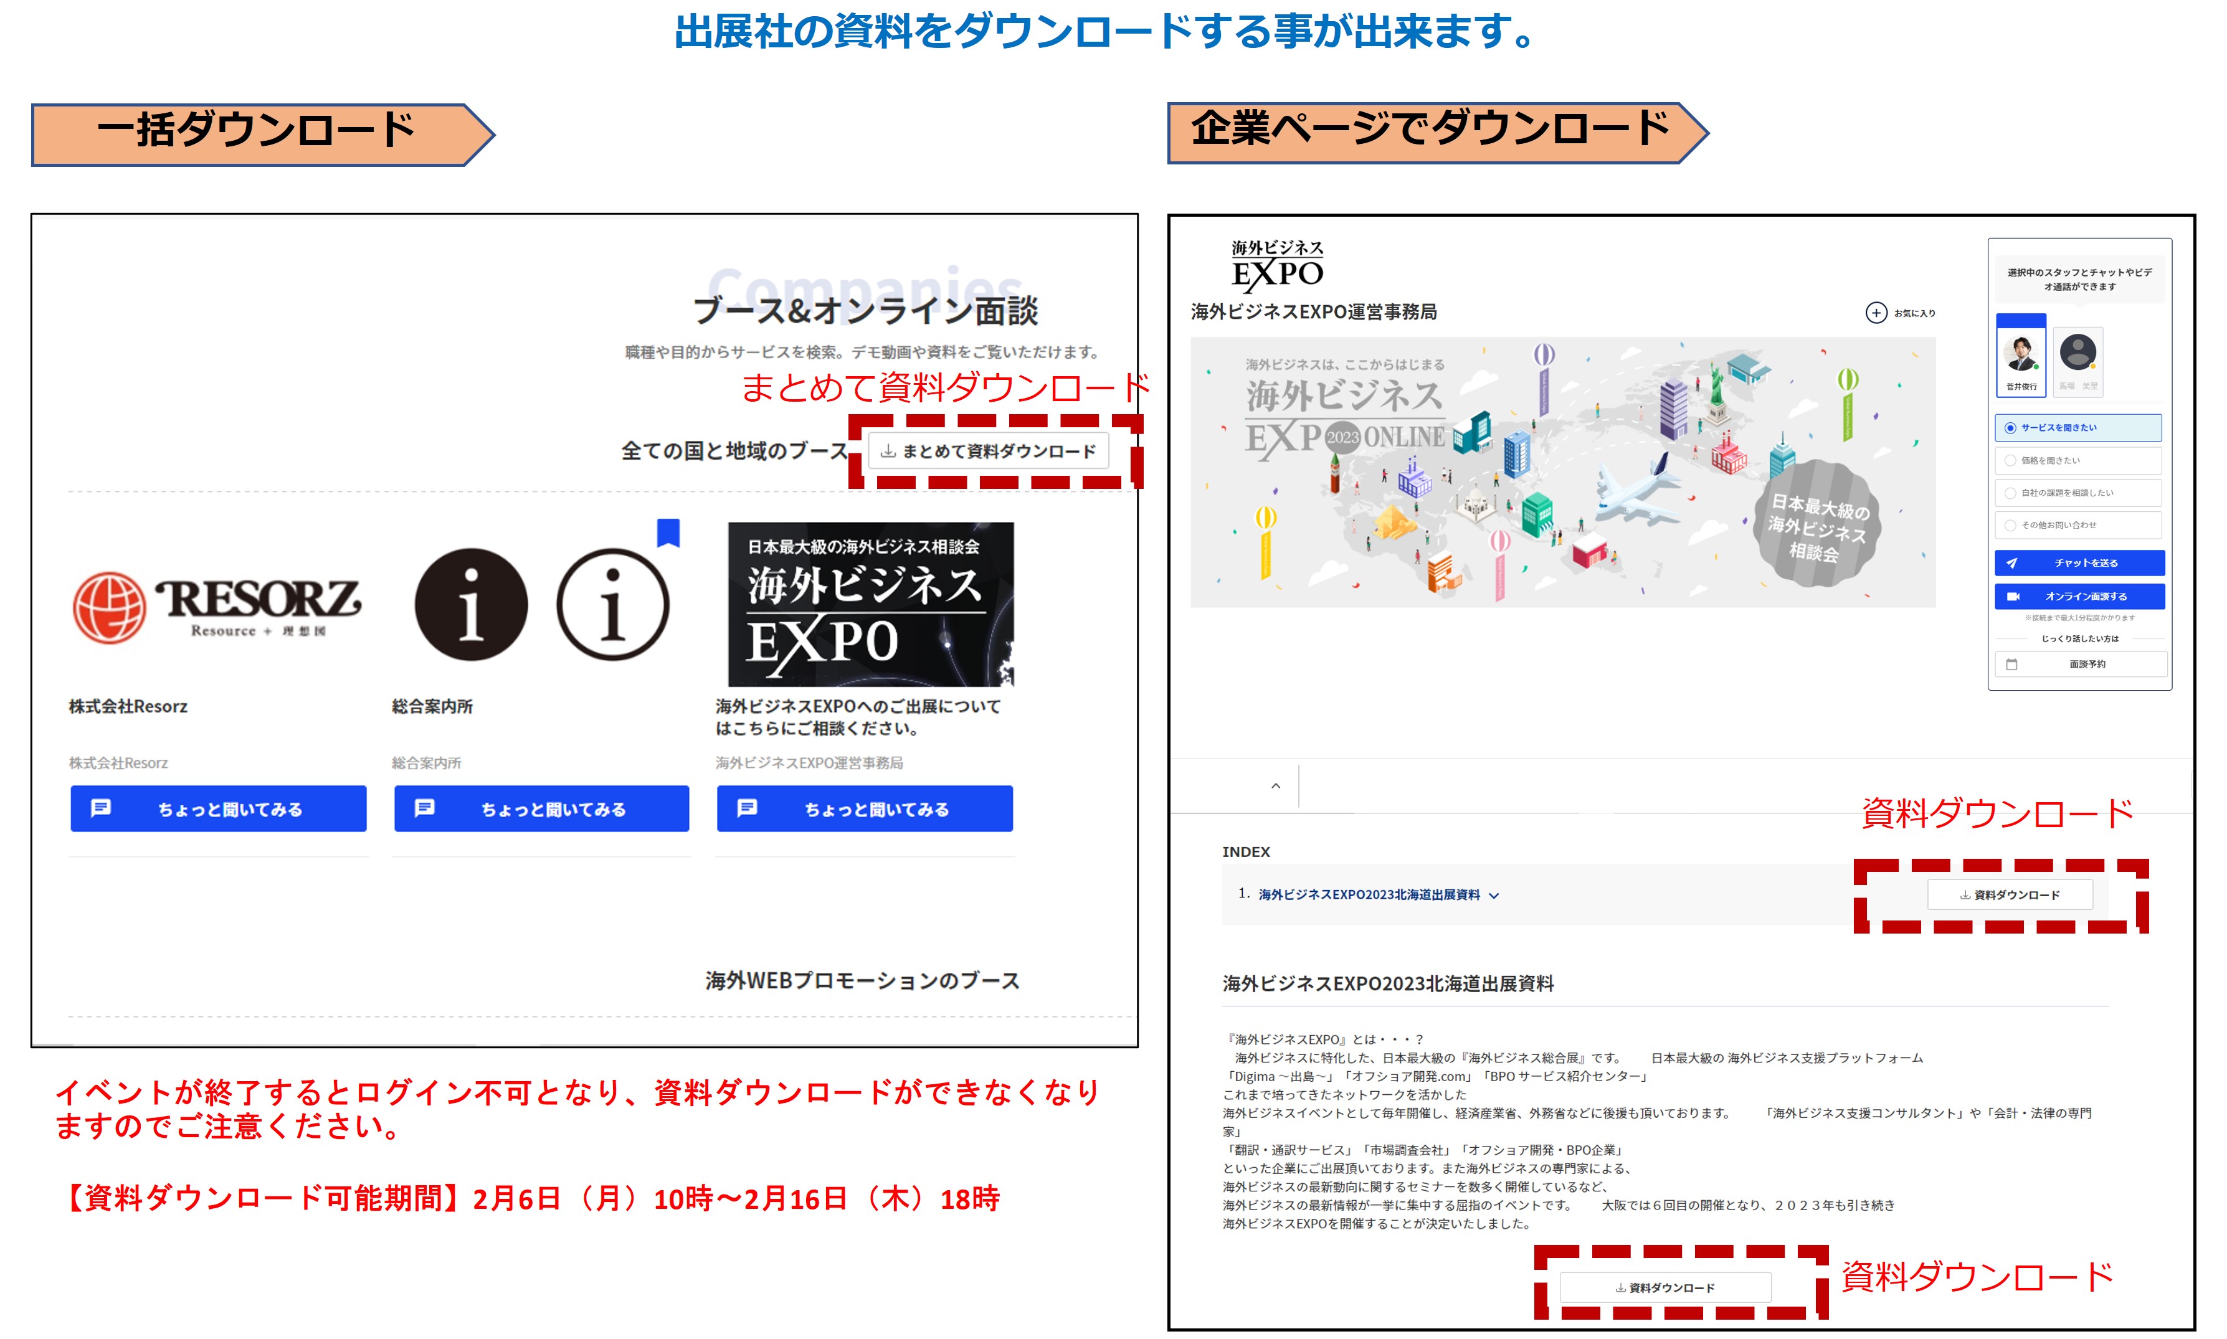Click the まとめて資料ダウンロード button
Image resolution: width=2227 pixels, height=1339 pixels.
click(988, 451)
